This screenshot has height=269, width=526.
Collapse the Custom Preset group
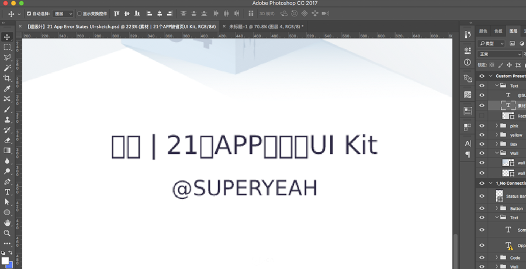coord(492,76)
